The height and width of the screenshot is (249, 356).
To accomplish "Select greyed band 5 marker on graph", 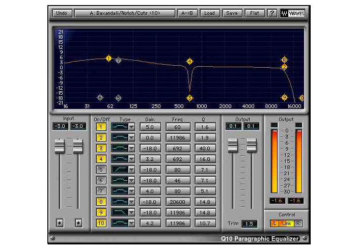I will tap(118, 98).
